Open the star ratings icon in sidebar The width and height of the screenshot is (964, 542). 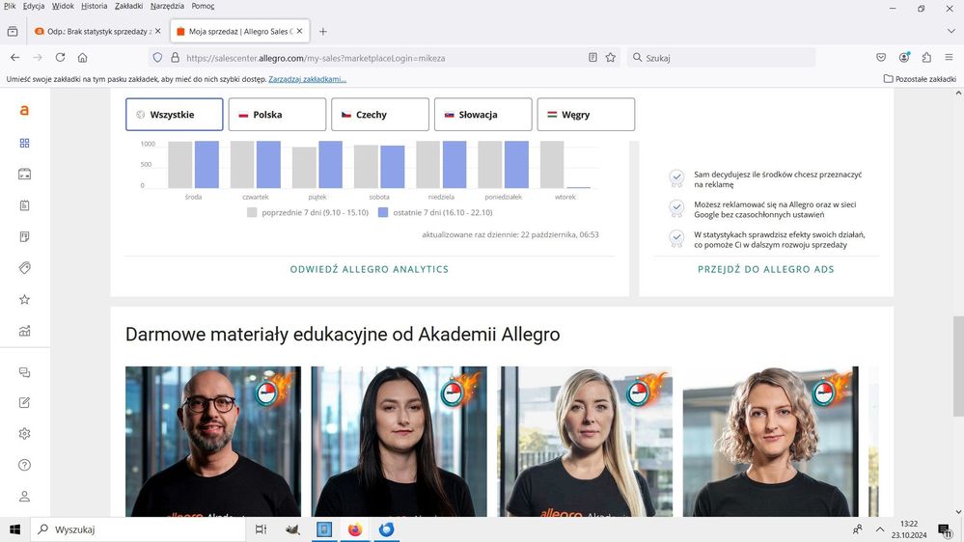[x=24, y=299]
